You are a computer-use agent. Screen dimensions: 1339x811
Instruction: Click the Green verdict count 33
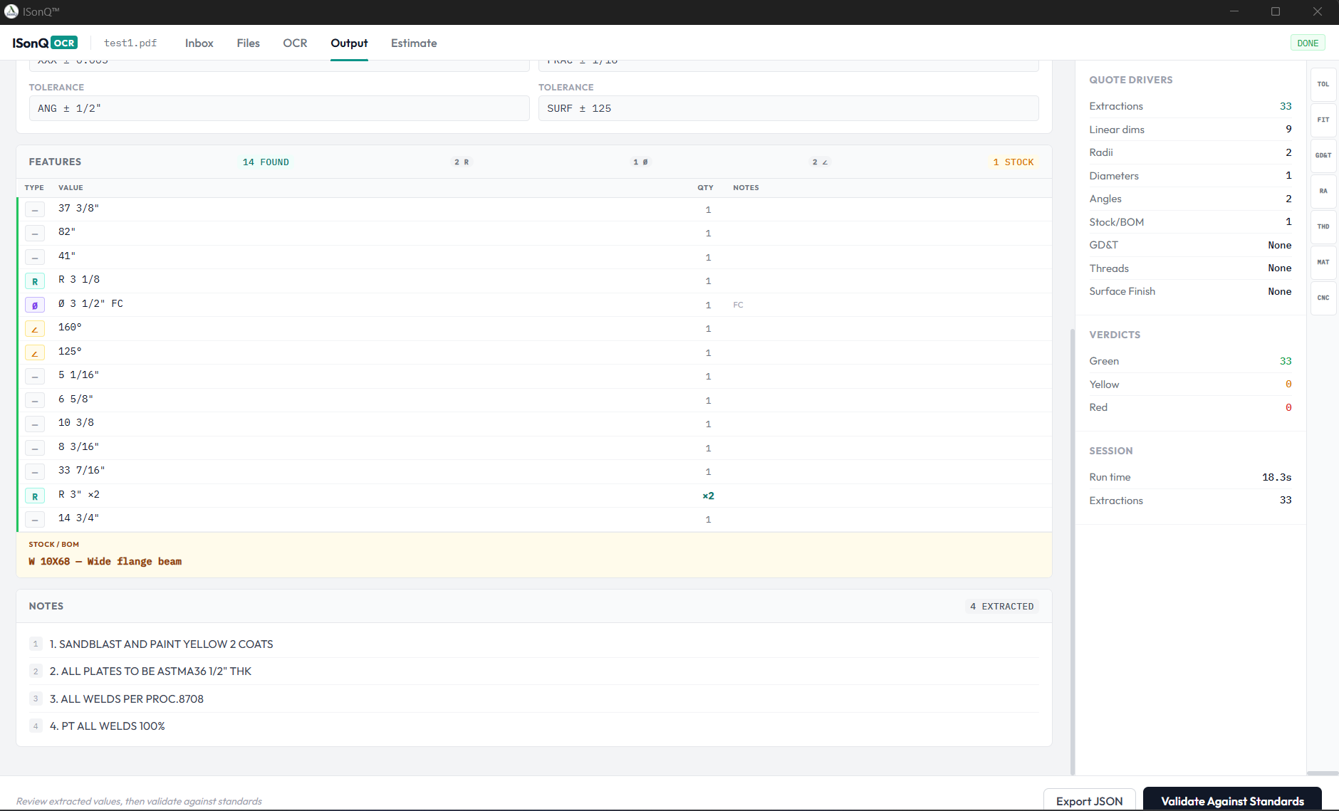click(x=1286, y=361)
